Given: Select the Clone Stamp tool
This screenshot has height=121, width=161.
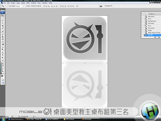Looking at the screenshot, I should click(x=3, y=37).
